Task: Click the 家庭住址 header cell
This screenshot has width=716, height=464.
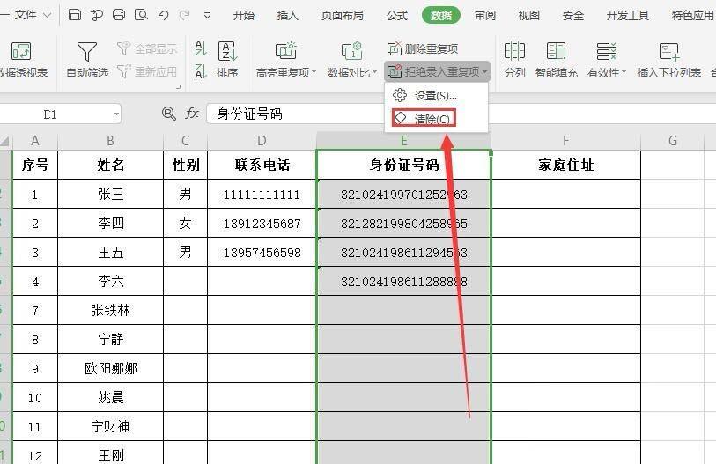Action: point(565,165)
